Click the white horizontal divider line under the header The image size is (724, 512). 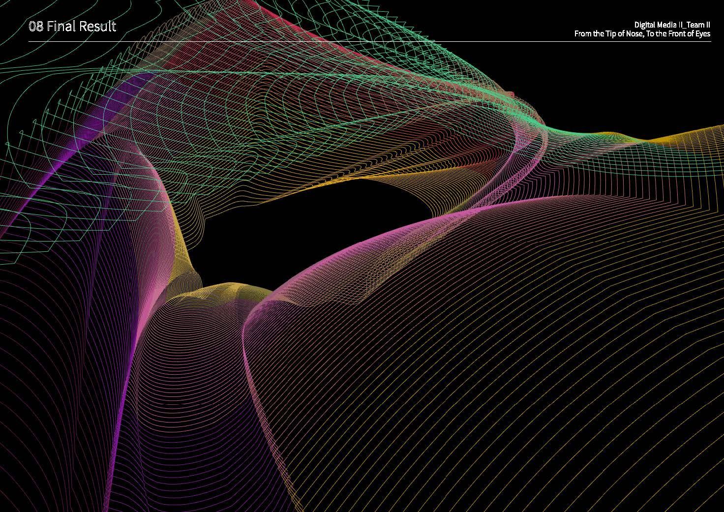(x=369, y=42)
